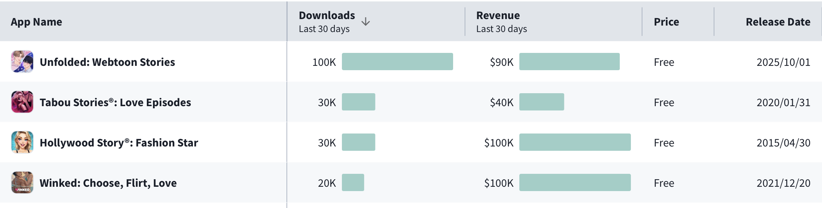Open Winked: Choose, Flirt, Love link
This screenshot has width=822, height=208.
[x=108, y=183]
